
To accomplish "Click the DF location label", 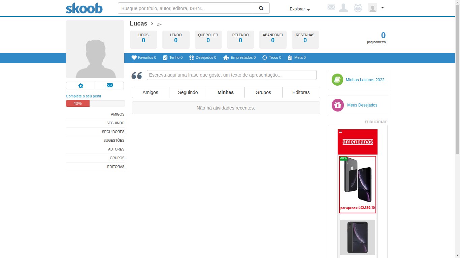I will [x=159, y=24].
